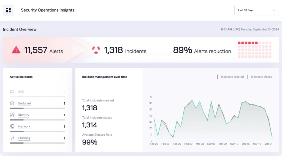Toggle the Incidents closed legend series

(260, 77)
